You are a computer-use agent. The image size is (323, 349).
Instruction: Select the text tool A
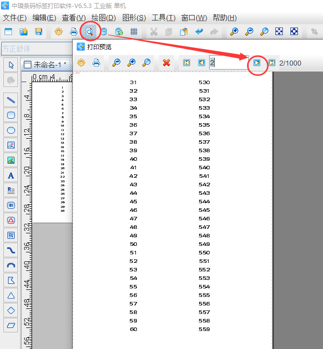click(11, 175)
